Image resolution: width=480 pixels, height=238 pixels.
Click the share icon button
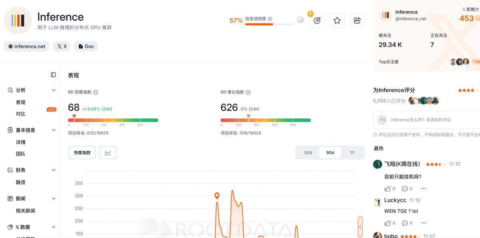pos(358,20)
